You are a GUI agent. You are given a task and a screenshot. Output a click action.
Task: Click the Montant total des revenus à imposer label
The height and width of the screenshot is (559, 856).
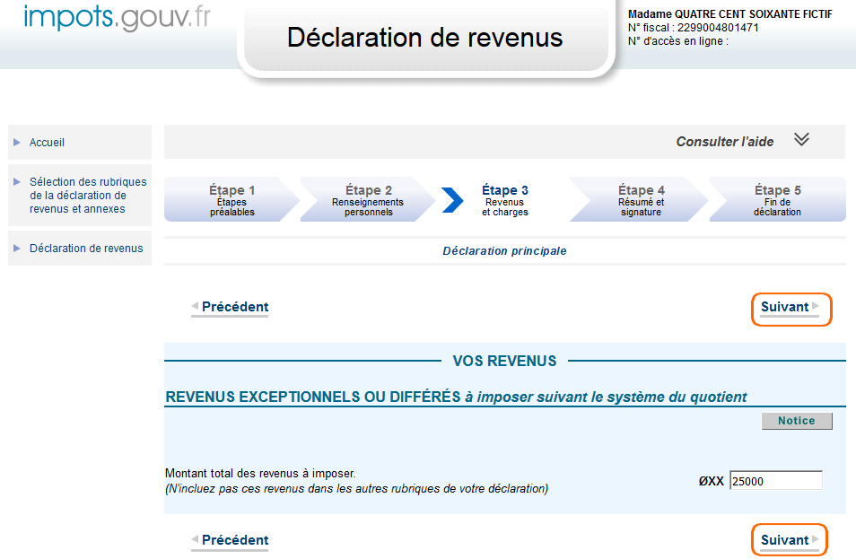260,473
